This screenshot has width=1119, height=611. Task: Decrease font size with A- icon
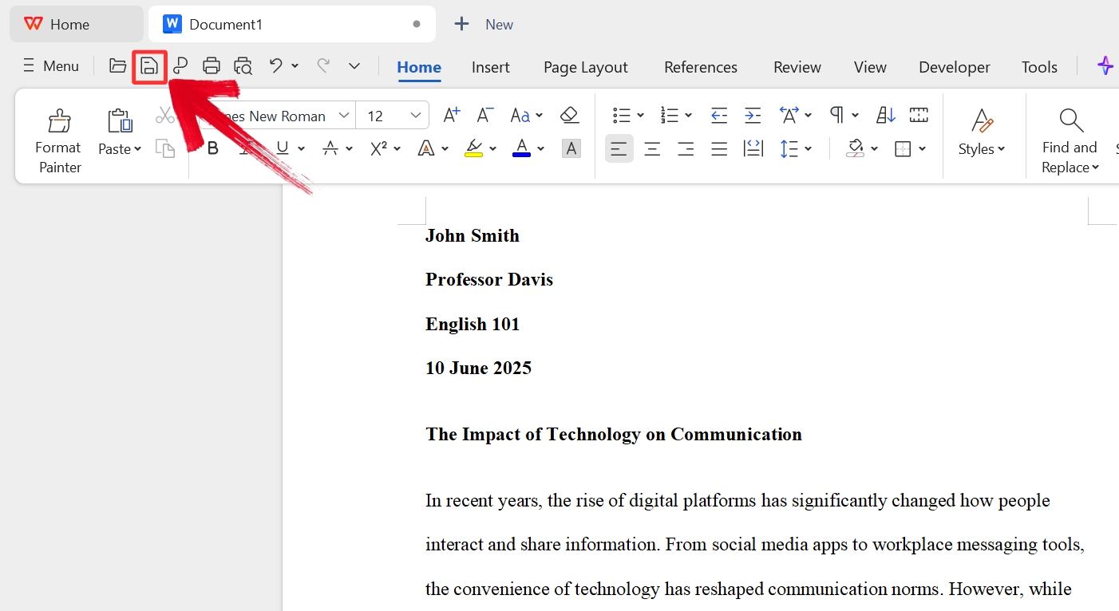[485, 116]
